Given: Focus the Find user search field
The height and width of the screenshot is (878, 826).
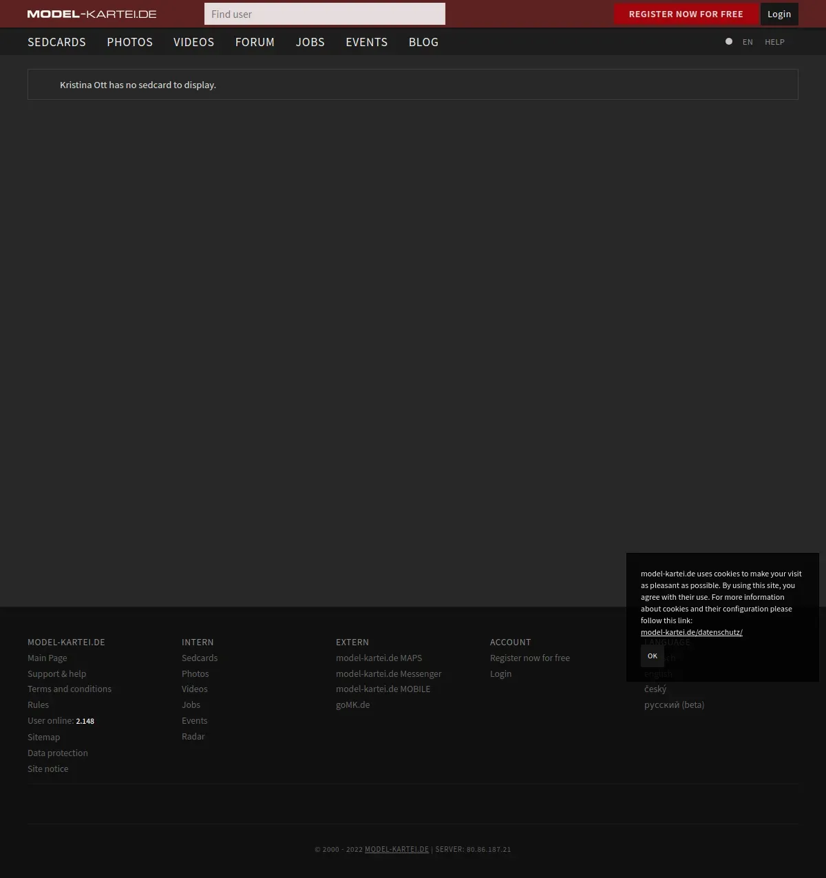Looking at the screenshot, I should pos(325,14).
